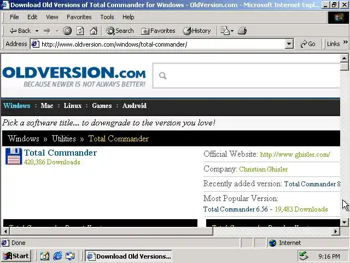Click the Internet zone globe icon
The height and width of the screenshot is (263, 350).
[272, 243]
